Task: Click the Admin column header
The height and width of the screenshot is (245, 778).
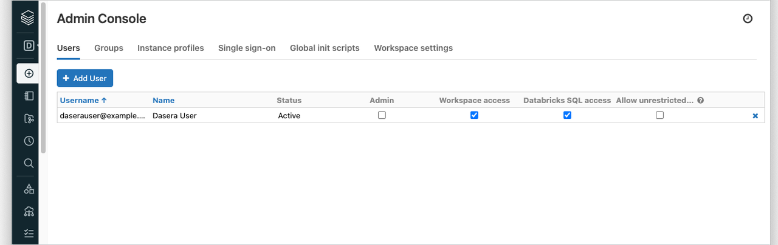Action: click(382, 101)
